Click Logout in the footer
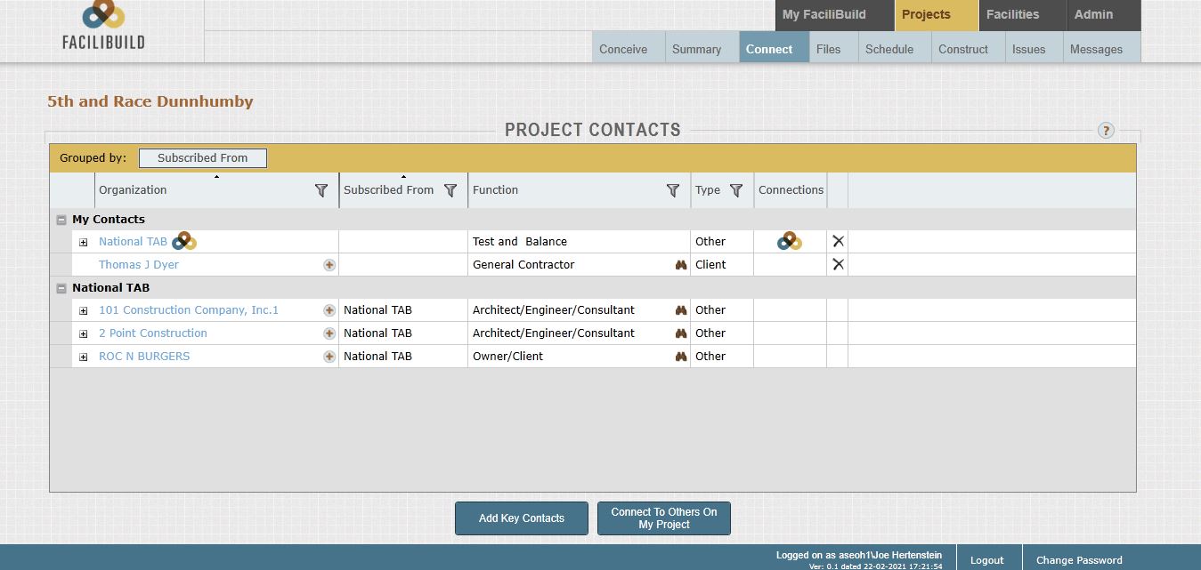This screenshot has height=570, width=1201. pyautogui.click(x=986, y=560)
